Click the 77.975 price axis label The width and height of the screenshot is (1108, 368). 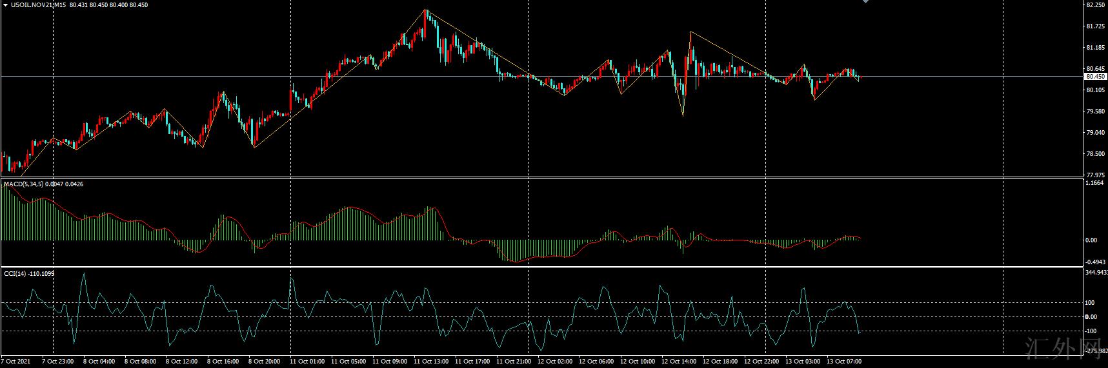click(1094, 175)
